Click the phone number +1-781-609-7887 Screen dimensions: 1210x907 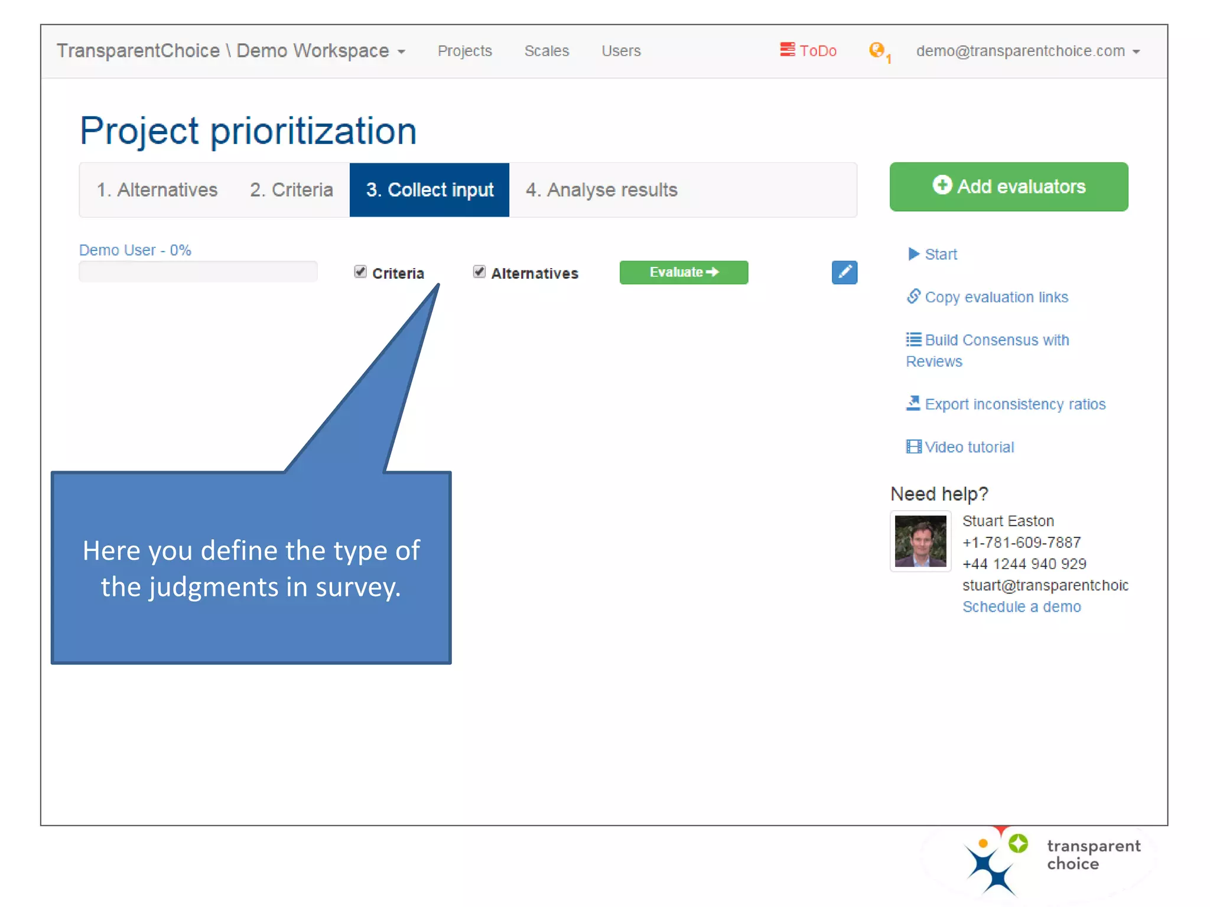tap(1022, 542)
